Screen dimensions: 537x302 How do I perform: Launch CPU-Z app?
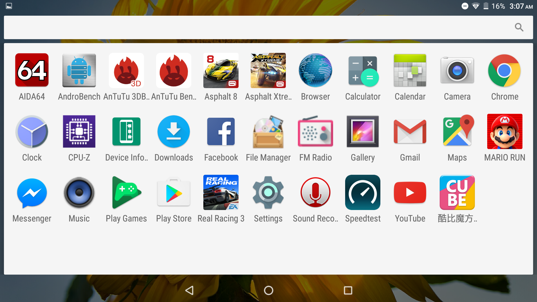coord(79,131)
